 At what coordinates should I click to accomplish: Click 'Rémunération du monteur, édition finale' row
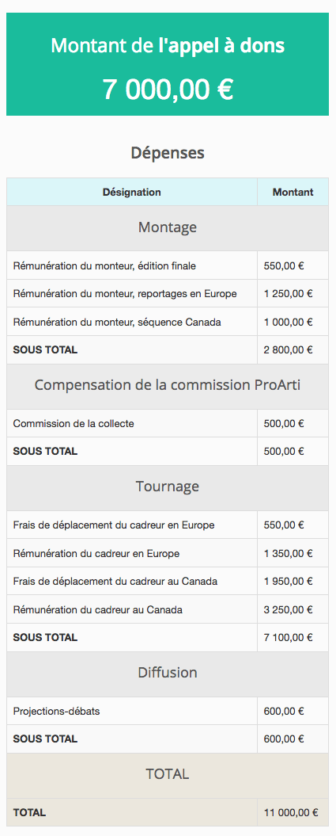[168, 265]
